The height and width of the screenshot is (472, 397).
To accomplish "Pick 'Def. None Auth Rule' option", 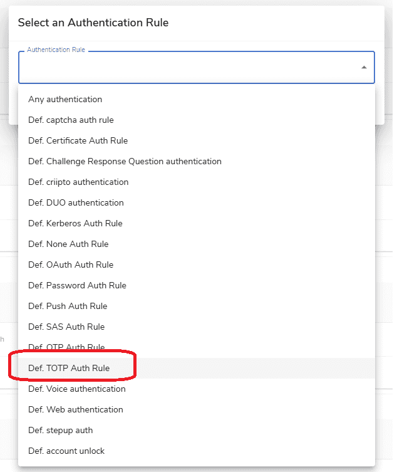I will tap(68, 244).
